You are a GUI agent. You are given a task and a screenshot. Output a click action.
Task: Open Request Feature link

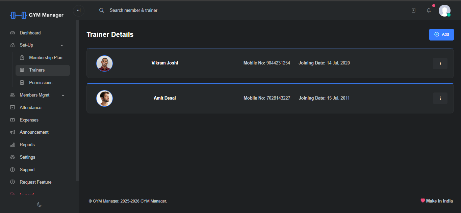tap(35, 182)
